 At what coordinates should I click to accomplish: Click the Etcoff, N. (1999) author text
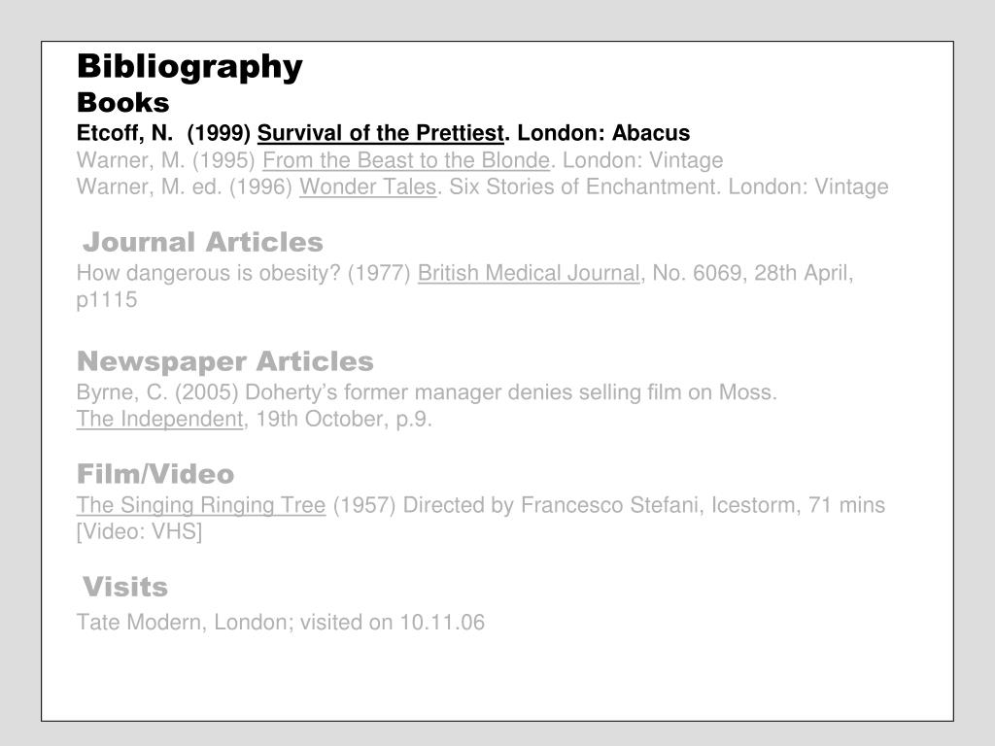tap(163, 133)
